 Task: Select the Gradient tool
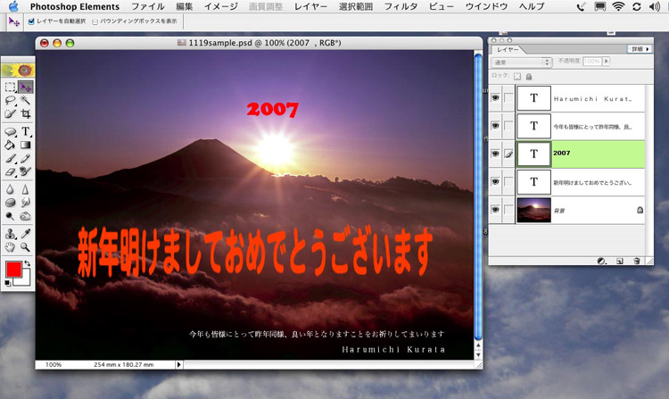[x=26, y=145]
